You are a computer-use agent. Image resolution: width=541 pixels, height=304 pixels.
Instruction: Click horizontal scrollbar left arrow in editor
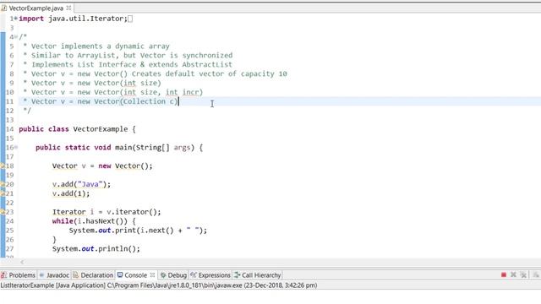click(22, 263)
